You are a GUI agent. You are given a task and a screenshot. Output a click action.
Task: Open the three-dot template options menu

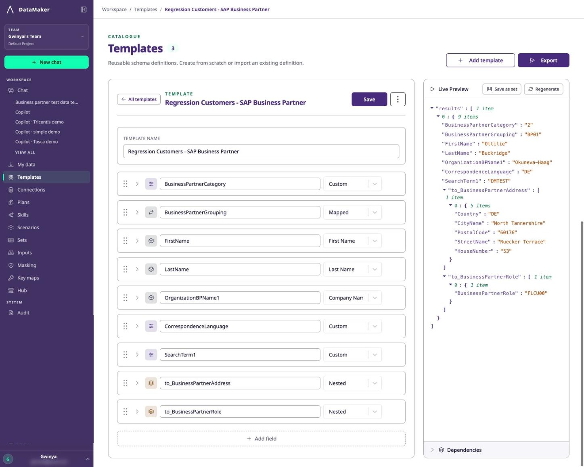[x=398, y=99]
